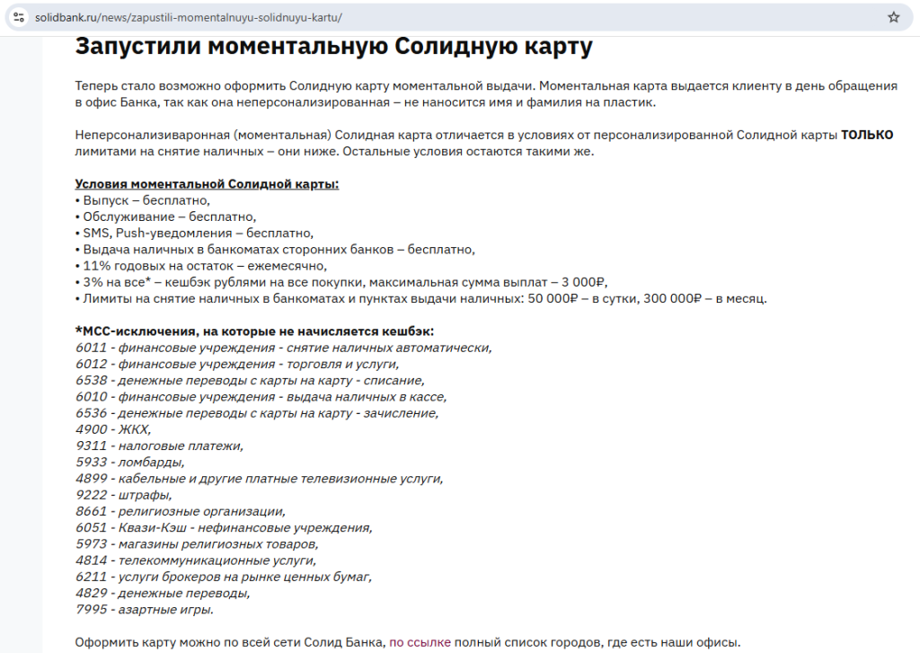Click the heading 'Запустили моментальную Солидную карту'
This screenshot has height=653, width=920.
click(x=334, y=47)
